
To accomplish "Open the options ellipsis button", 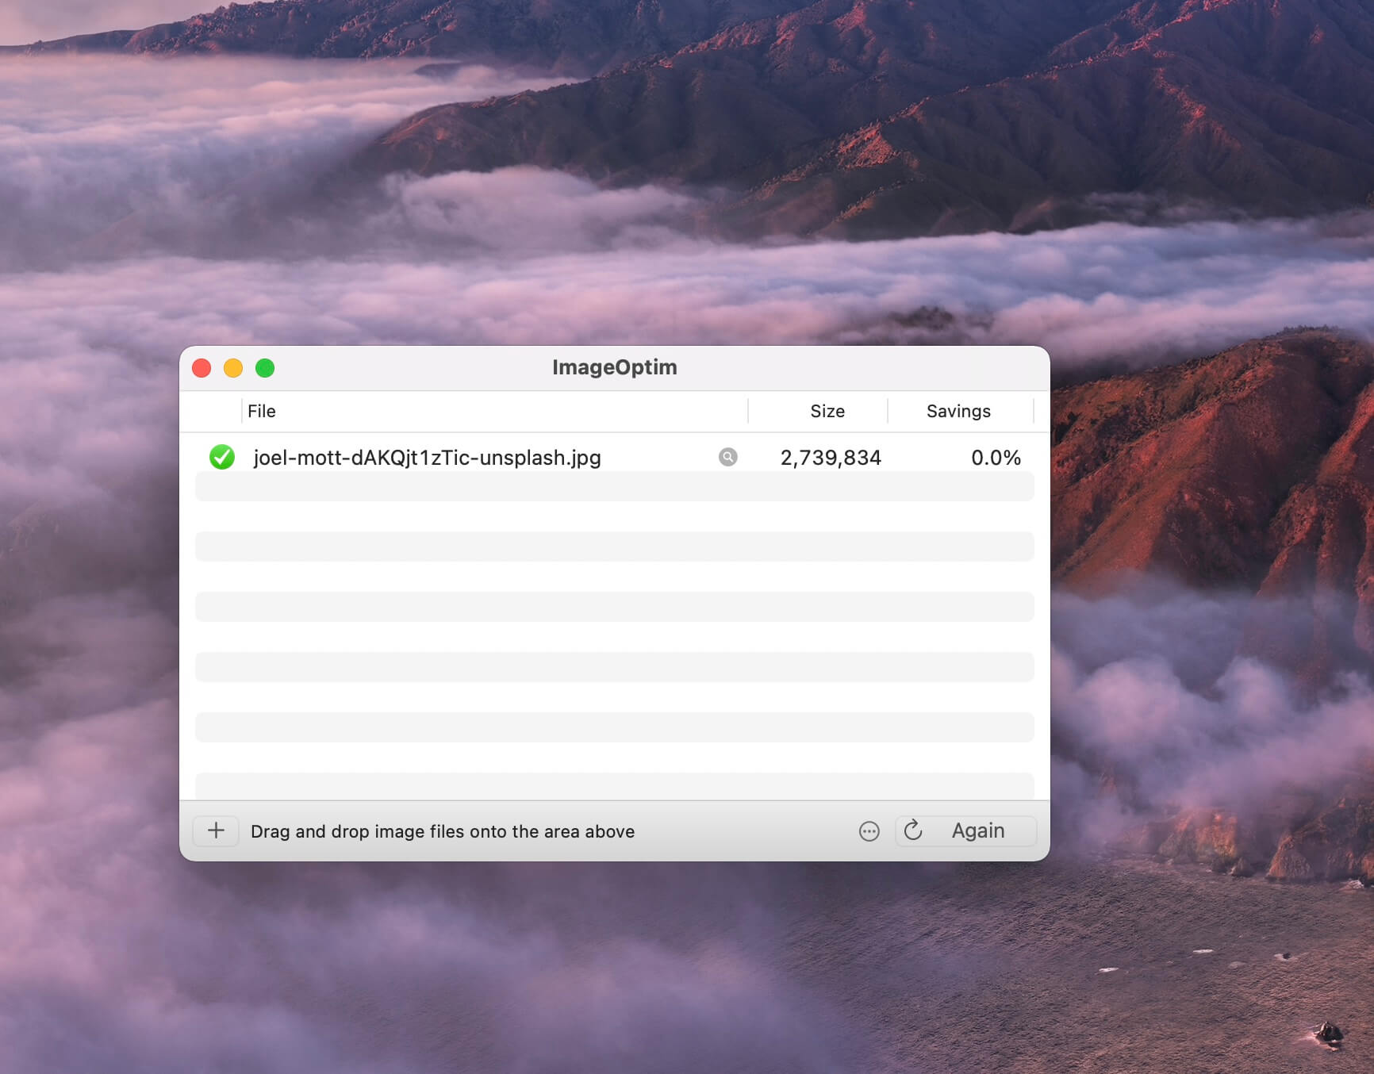I will click(869, 831).
